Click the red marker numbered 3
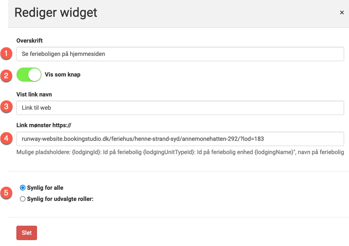This screenshot has height=246, width=349. point(6,107)
